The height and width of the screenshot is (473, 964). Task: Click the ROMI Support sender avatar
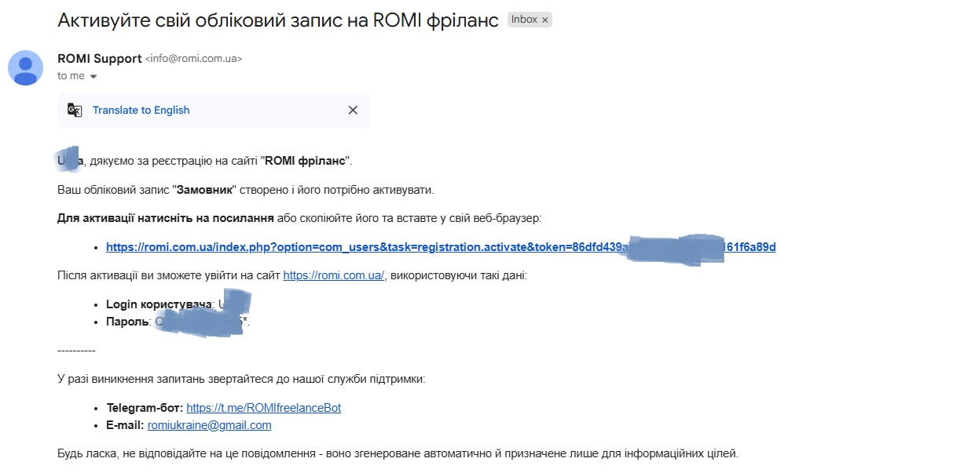(25, 67)
